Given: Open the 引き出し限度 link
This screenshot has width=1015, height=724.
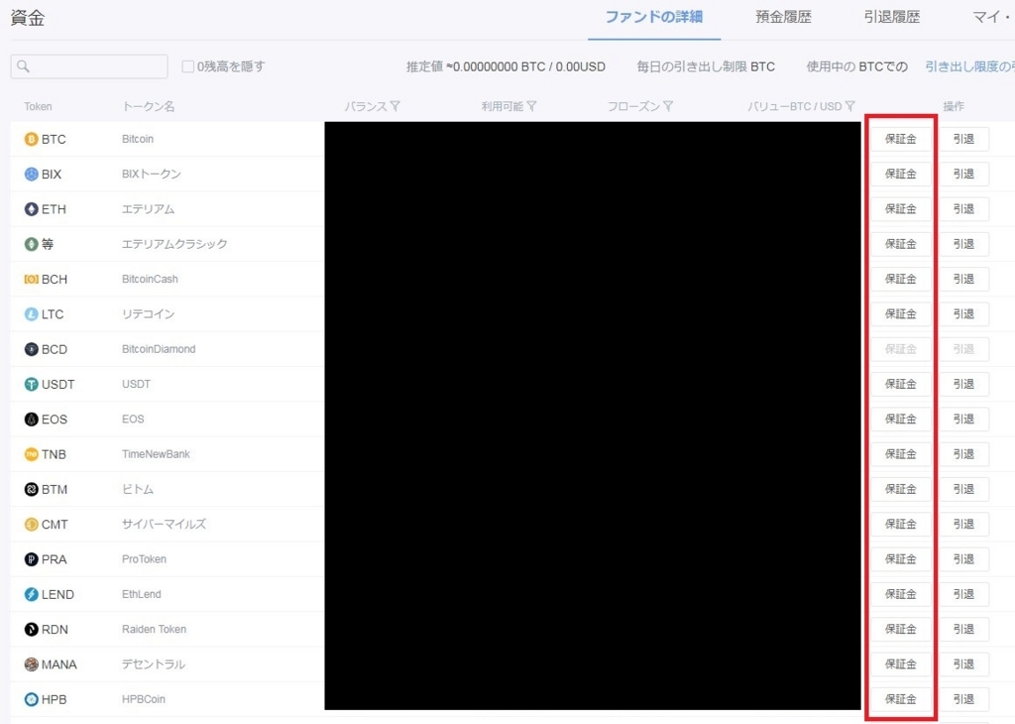Looking at the screenshot, I should (969, 66).
